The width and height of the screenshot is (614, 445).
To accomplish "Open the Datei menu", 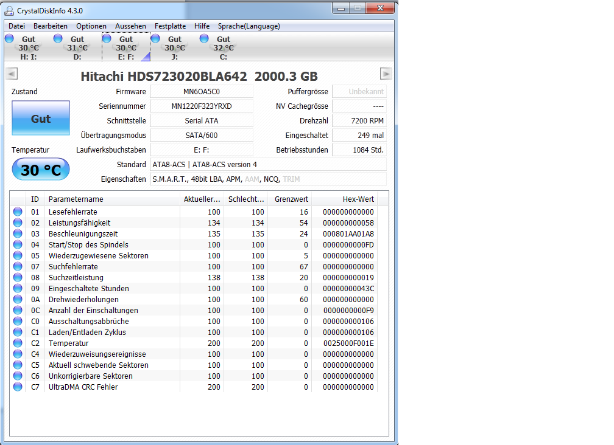I will tap(17, 26).
